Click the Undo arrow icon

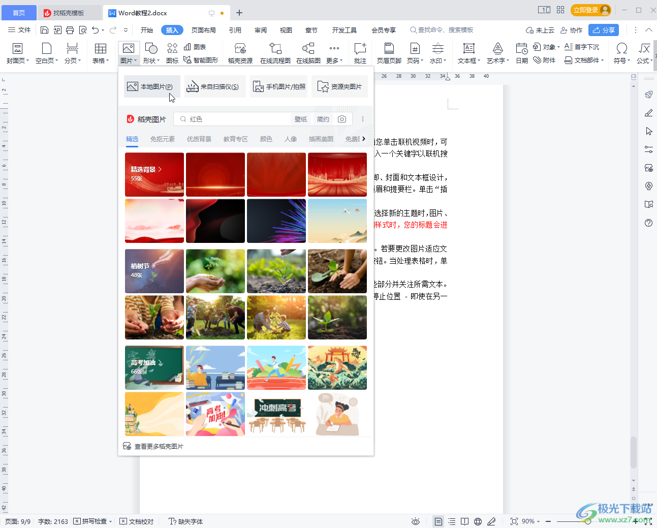tap(95, 30)
